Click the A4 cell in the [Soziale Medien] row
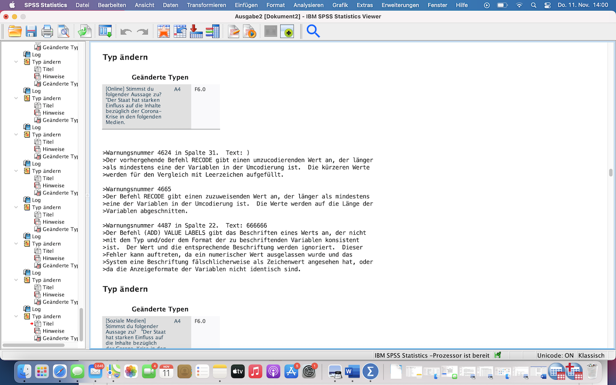This screenshot has width=616, height=385. pos(178,321)
